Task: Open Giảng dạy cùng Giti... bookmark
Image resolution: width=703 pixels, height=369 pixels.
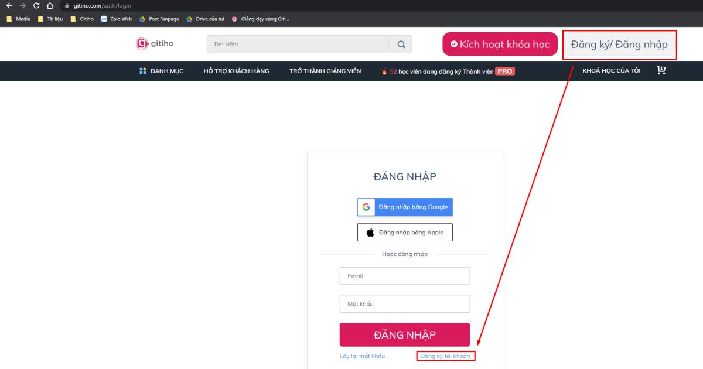Action: click(260, 19)
